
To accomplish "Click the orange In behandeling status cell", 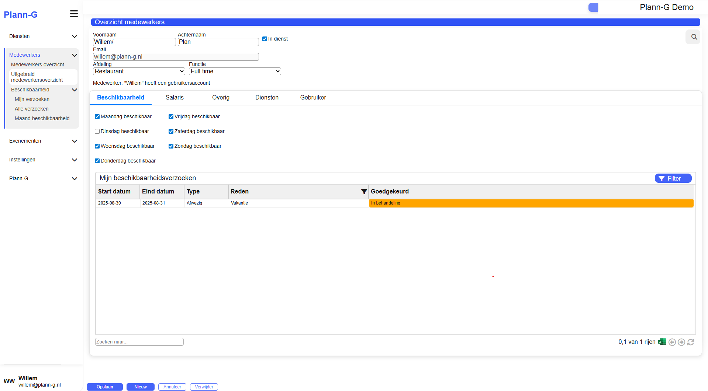I will 531,203.
